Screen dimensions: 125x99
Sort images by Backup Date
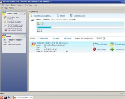pos(44,38)
